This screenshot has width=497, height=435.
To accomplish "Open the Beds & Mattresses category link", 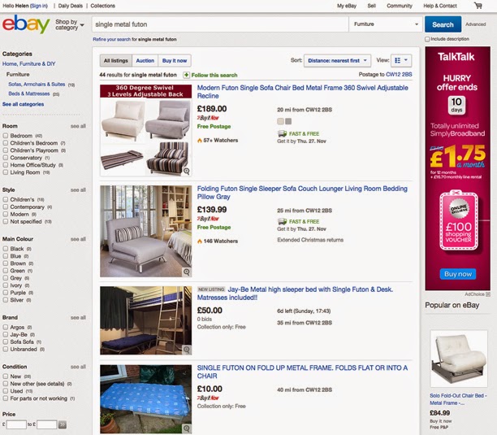I will pyautogui.click(x=29, y=94).
